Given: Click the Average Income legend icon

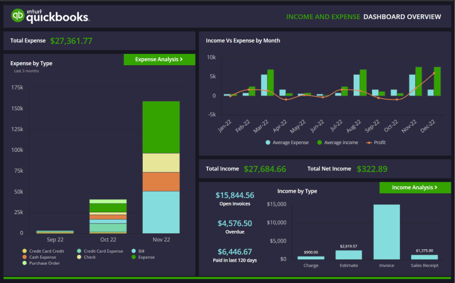Looking at the screenshot, I should click(x=320, y=142).
